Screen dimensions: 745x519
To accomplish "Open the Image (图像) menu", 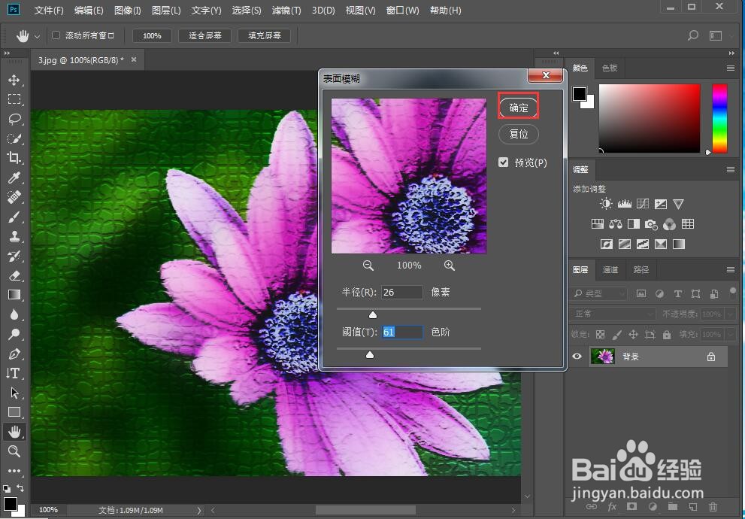I will pos(128,10).
